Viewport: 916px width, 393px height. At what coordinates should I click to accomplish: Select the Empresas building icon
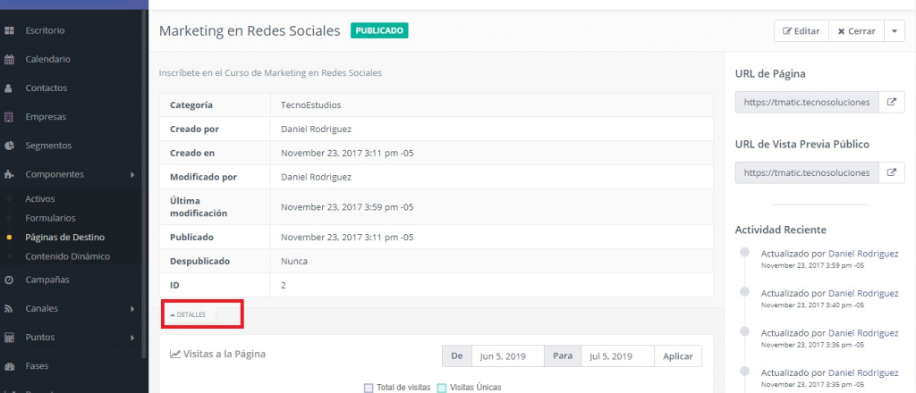(9, 117)
